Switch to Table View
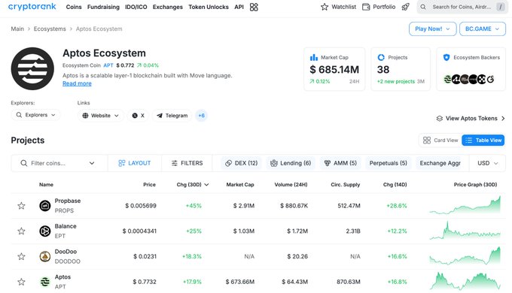The height and width of the screenshot is (293, 512). pyautogui.click(x=483, y=140)
